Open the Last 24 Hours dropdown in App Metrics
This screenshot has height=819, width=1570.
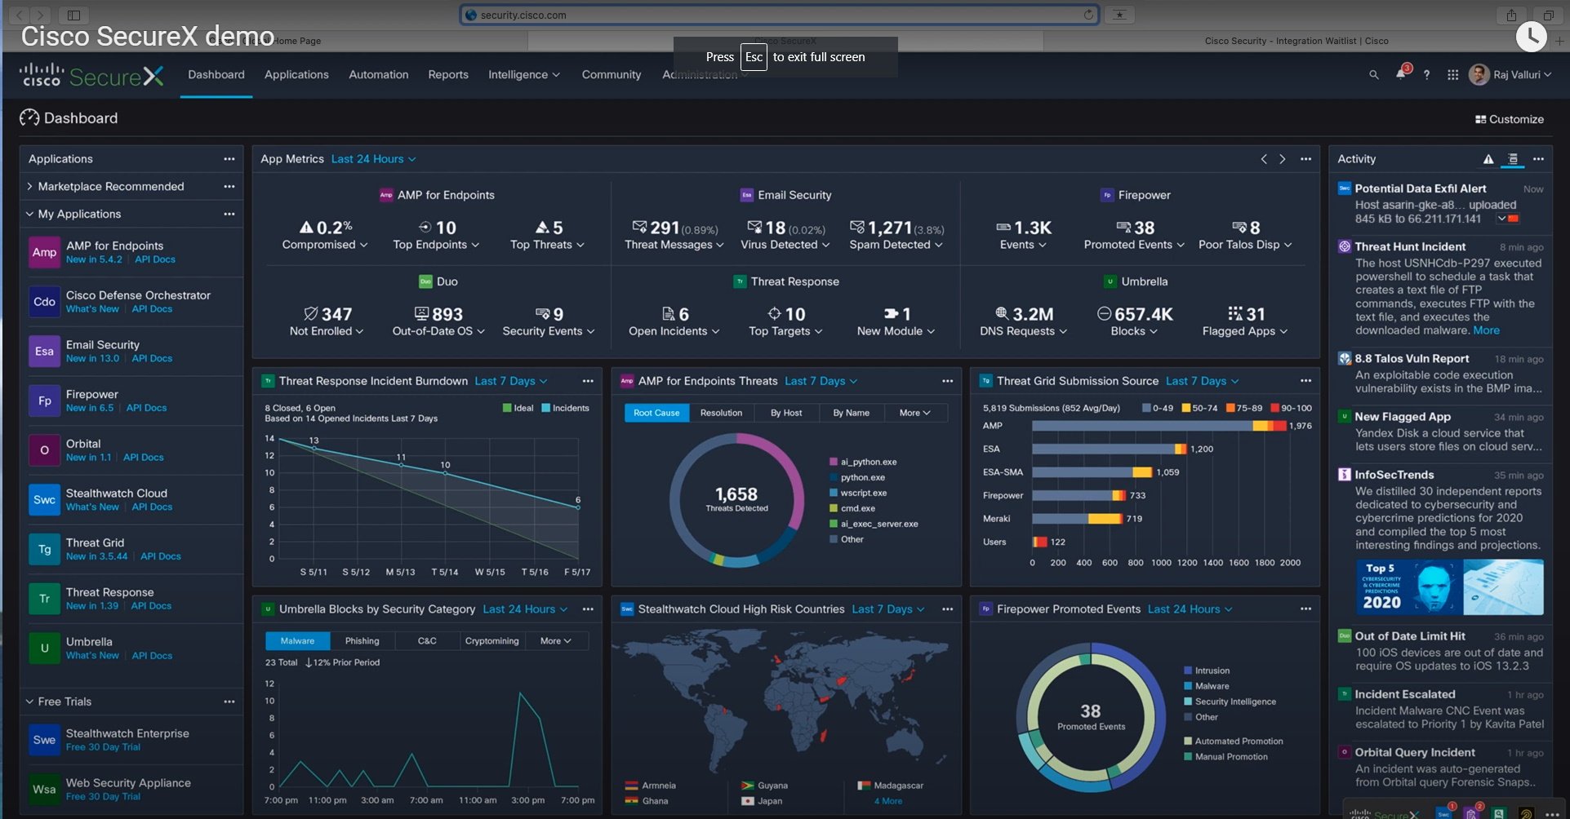(372, 158)
